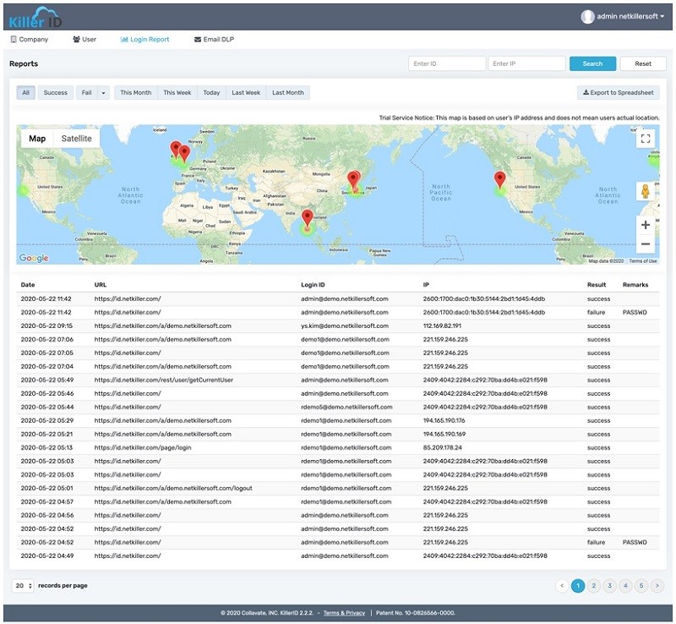The image size is (676, 624).
Task: Focus the Enter IP search field
Action: (x=526, y=63)
